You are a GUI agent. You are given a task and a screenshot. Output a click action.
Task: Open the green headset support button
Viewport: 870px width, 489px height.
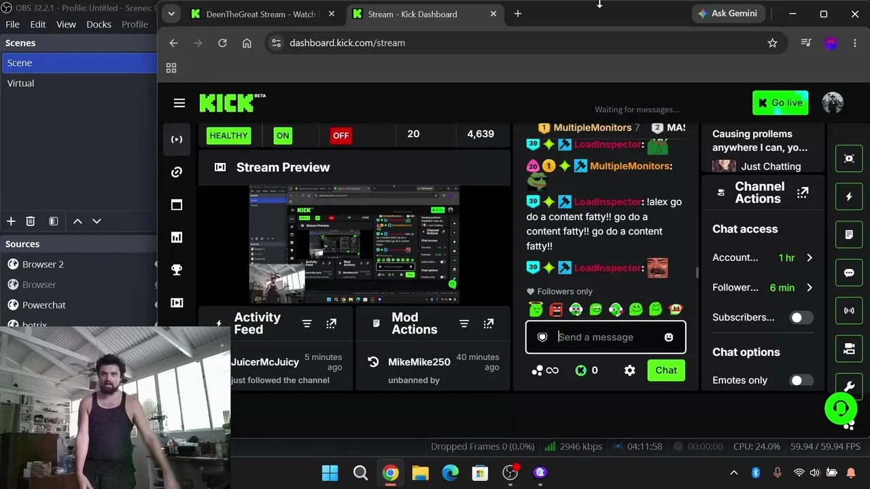click(x=841, y=408)
